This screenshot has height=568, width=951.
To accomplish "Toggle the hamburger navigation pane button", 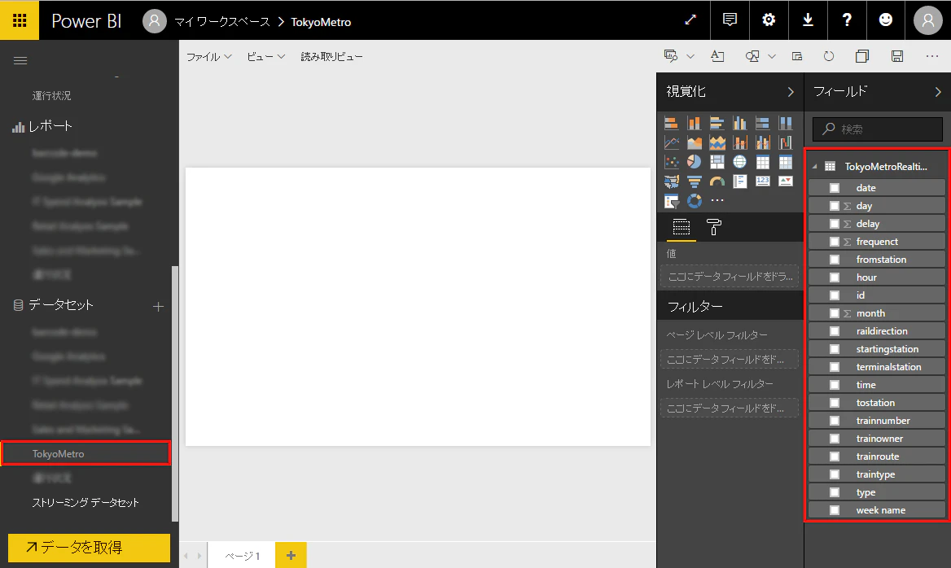I will [20, 60].
